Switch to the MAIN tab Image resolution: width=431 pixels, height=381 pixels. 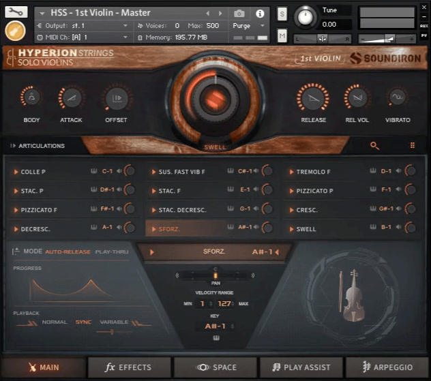44,367
